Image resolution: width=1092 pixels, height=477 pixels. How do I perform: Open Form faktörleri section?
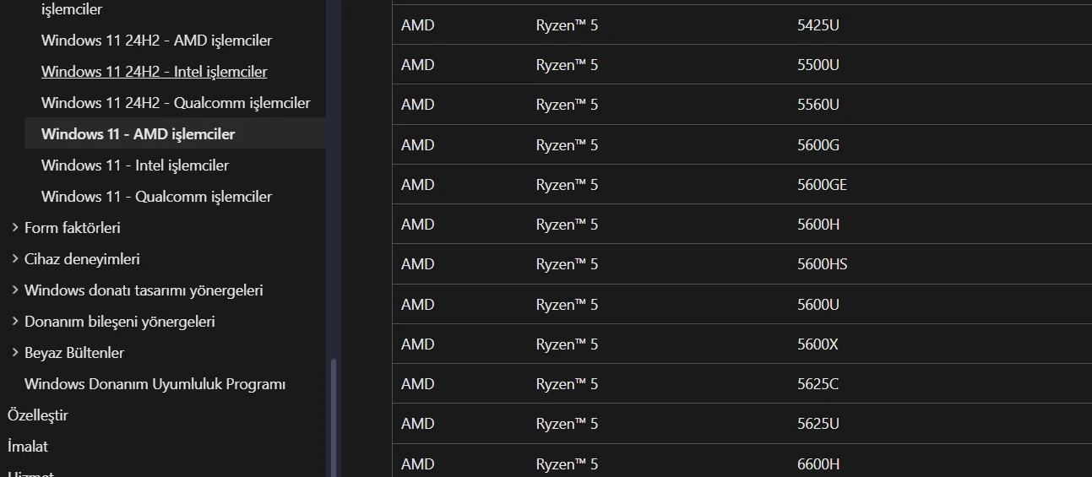pyautogui.click(x=73, y=228)
